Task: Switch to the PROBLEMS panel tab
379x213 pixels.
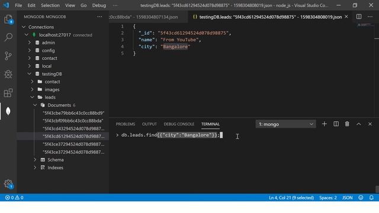Action: coord(125,124)
